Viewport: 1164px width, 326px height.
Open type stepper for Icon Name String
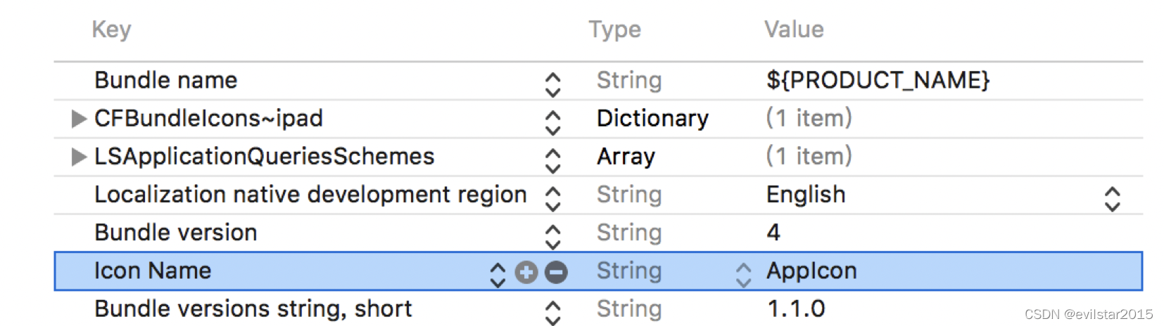[x=743, y=275]
